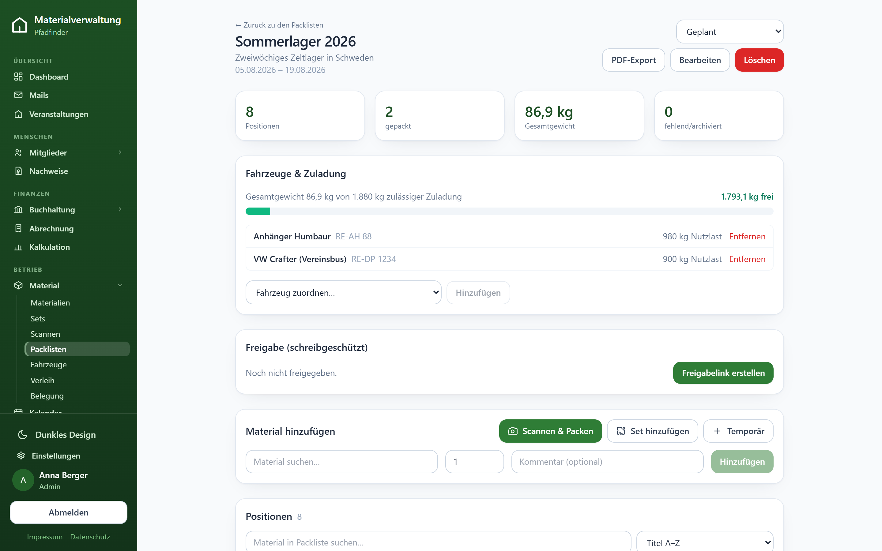Click the Nachweise document icon
Image resolution: width=882 pixels, height=551 pixels.
tap(18, 171)
